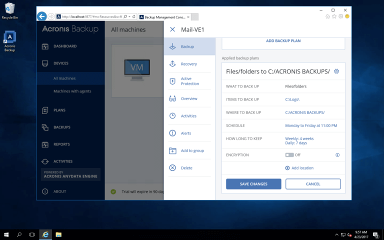Click the Internet Explorer taskbar icon

click(x=45, y=234)
